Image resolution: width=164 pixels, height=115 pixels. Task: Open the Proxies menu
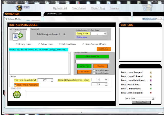tap(114, 8)
